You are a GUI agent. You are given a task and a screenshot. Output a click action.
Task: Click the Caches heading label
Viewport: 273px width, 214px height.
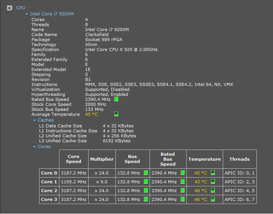tap(46, 120)
